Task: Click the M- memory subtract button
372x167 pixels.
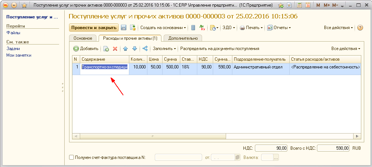Action: coord(335,5)
